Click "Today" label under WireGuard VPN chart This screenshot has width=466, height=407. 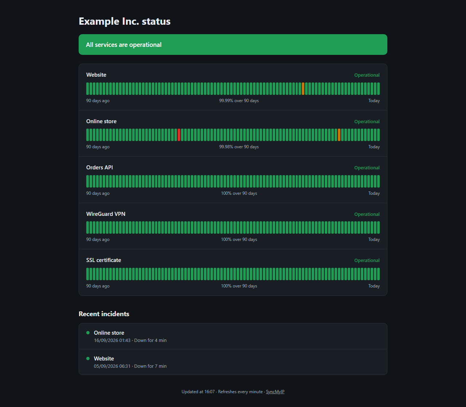374,239
